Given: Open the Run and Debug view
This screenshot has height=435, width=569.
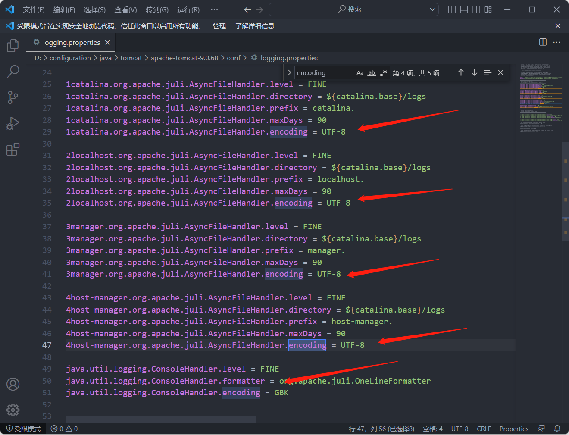Looking at the screenshot, I should pos(13,123).
